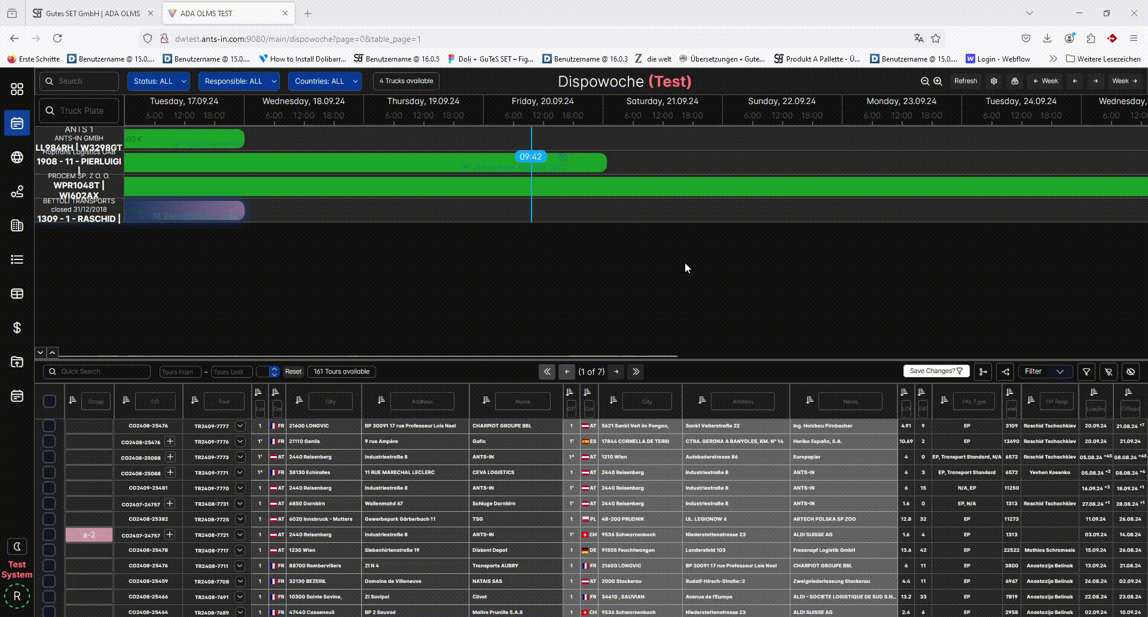Click the share split icon left of Filter

pyautogui.click(x=1006, y=372)
